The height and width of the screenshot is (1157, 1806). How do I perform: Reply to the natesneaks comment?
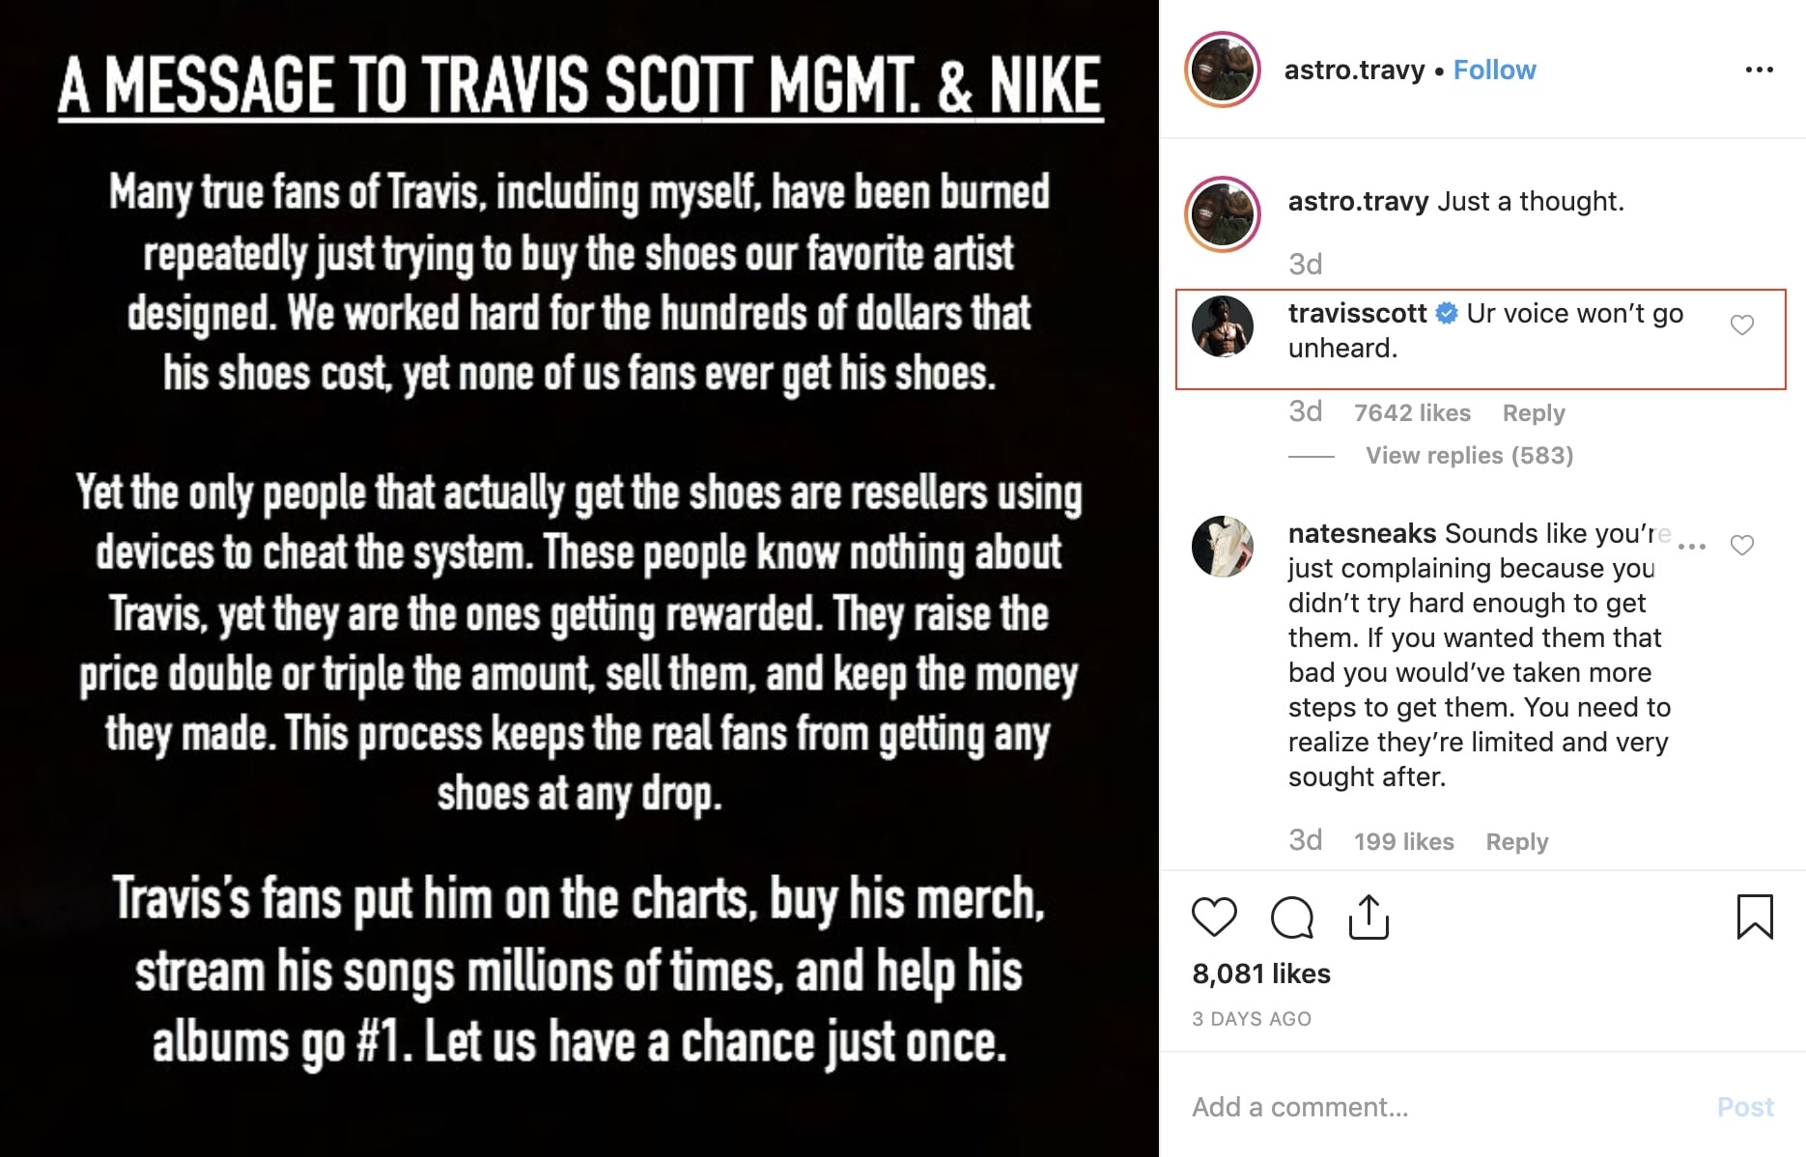(x=1516, y=842)
